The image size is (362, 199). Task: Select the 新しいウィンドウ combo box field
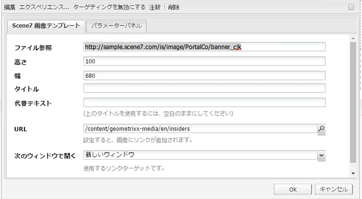click(200, 155)
